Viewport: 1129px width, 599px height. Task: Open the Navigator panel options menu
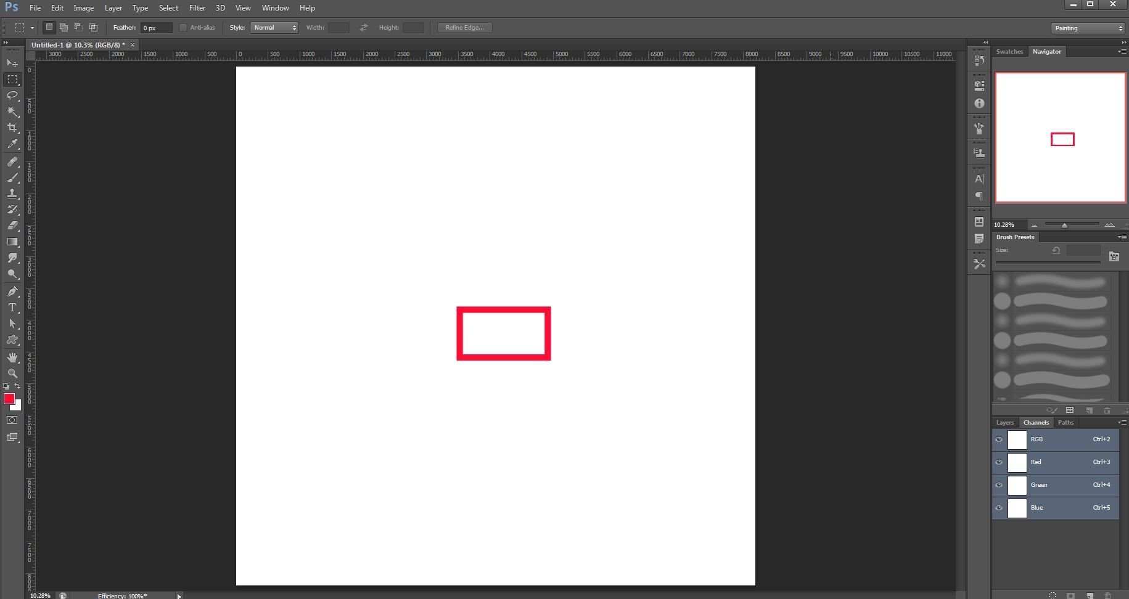pos(1122,52)
